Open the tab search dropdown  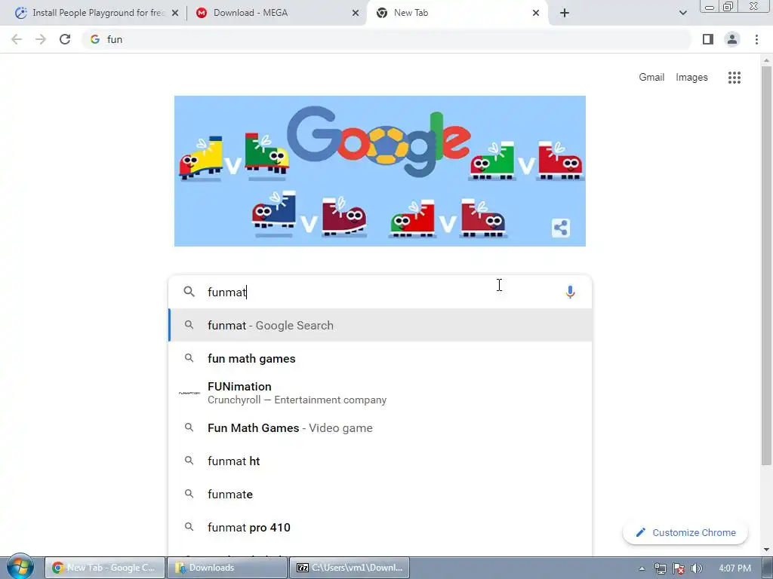click(682, 13)
